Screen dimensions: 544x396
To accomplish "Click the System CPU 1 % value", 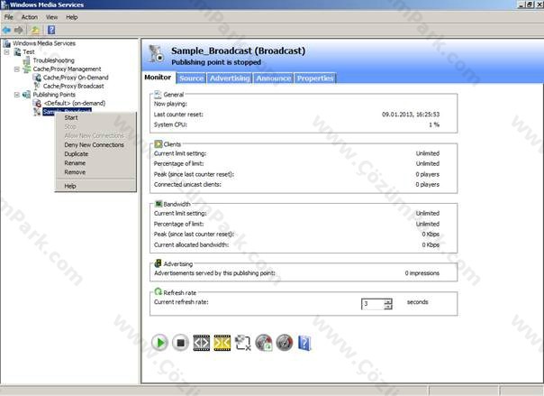I will (x=434, y=124).
